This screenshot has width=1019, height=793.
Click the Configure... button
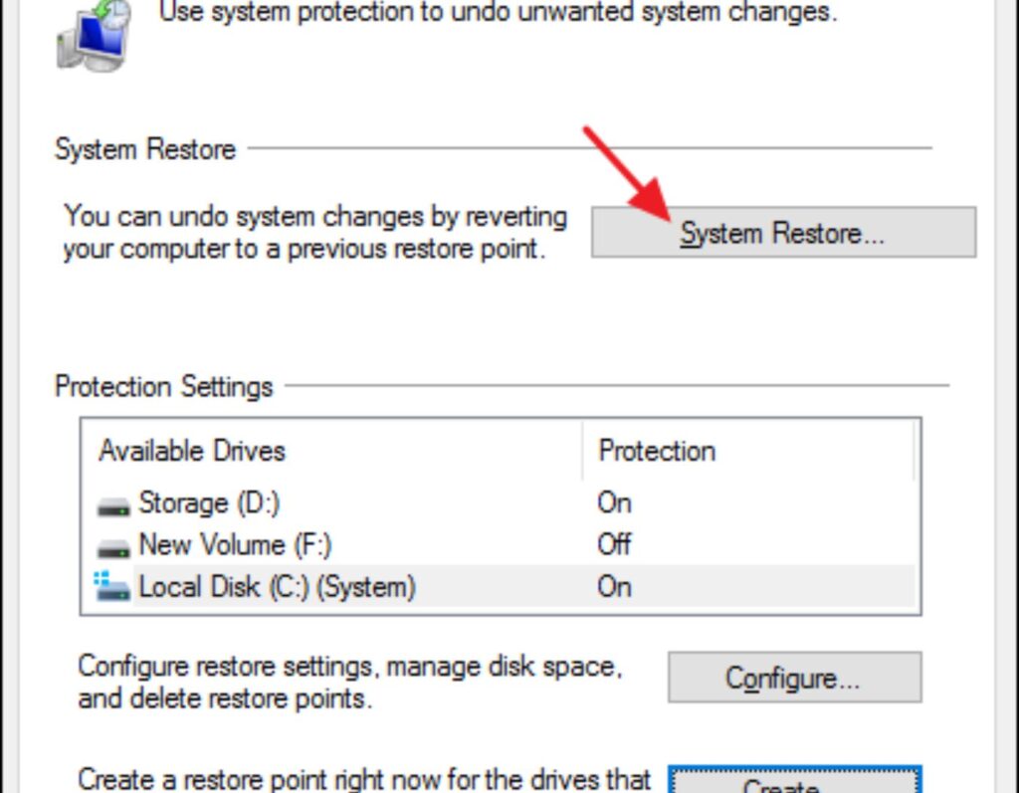point(794,678)
